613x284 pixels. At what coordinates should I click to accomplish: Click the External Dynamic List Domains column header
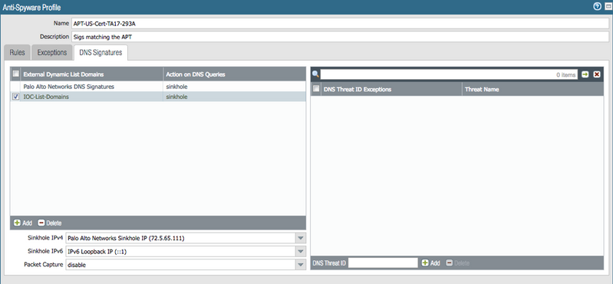[92, 74]
